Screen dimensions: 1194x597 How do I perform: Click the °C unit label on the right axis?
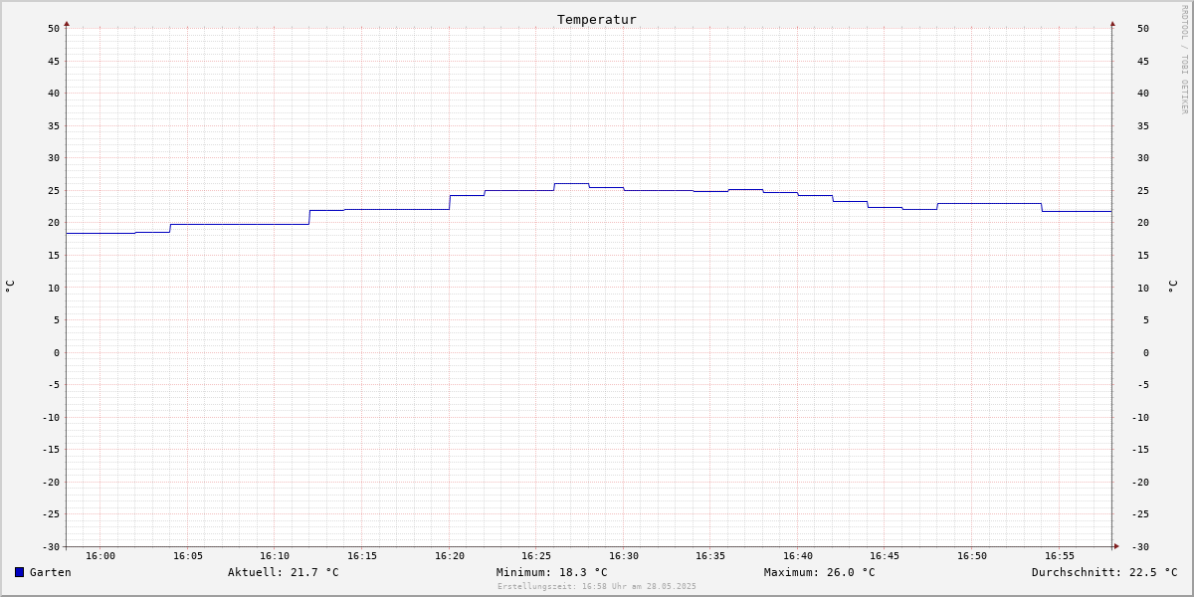1172,287
